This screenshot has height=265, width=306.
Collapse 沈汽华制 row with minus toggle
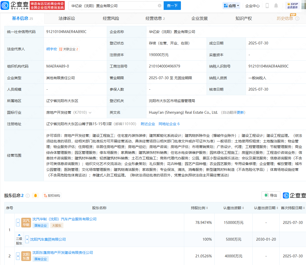18,223
